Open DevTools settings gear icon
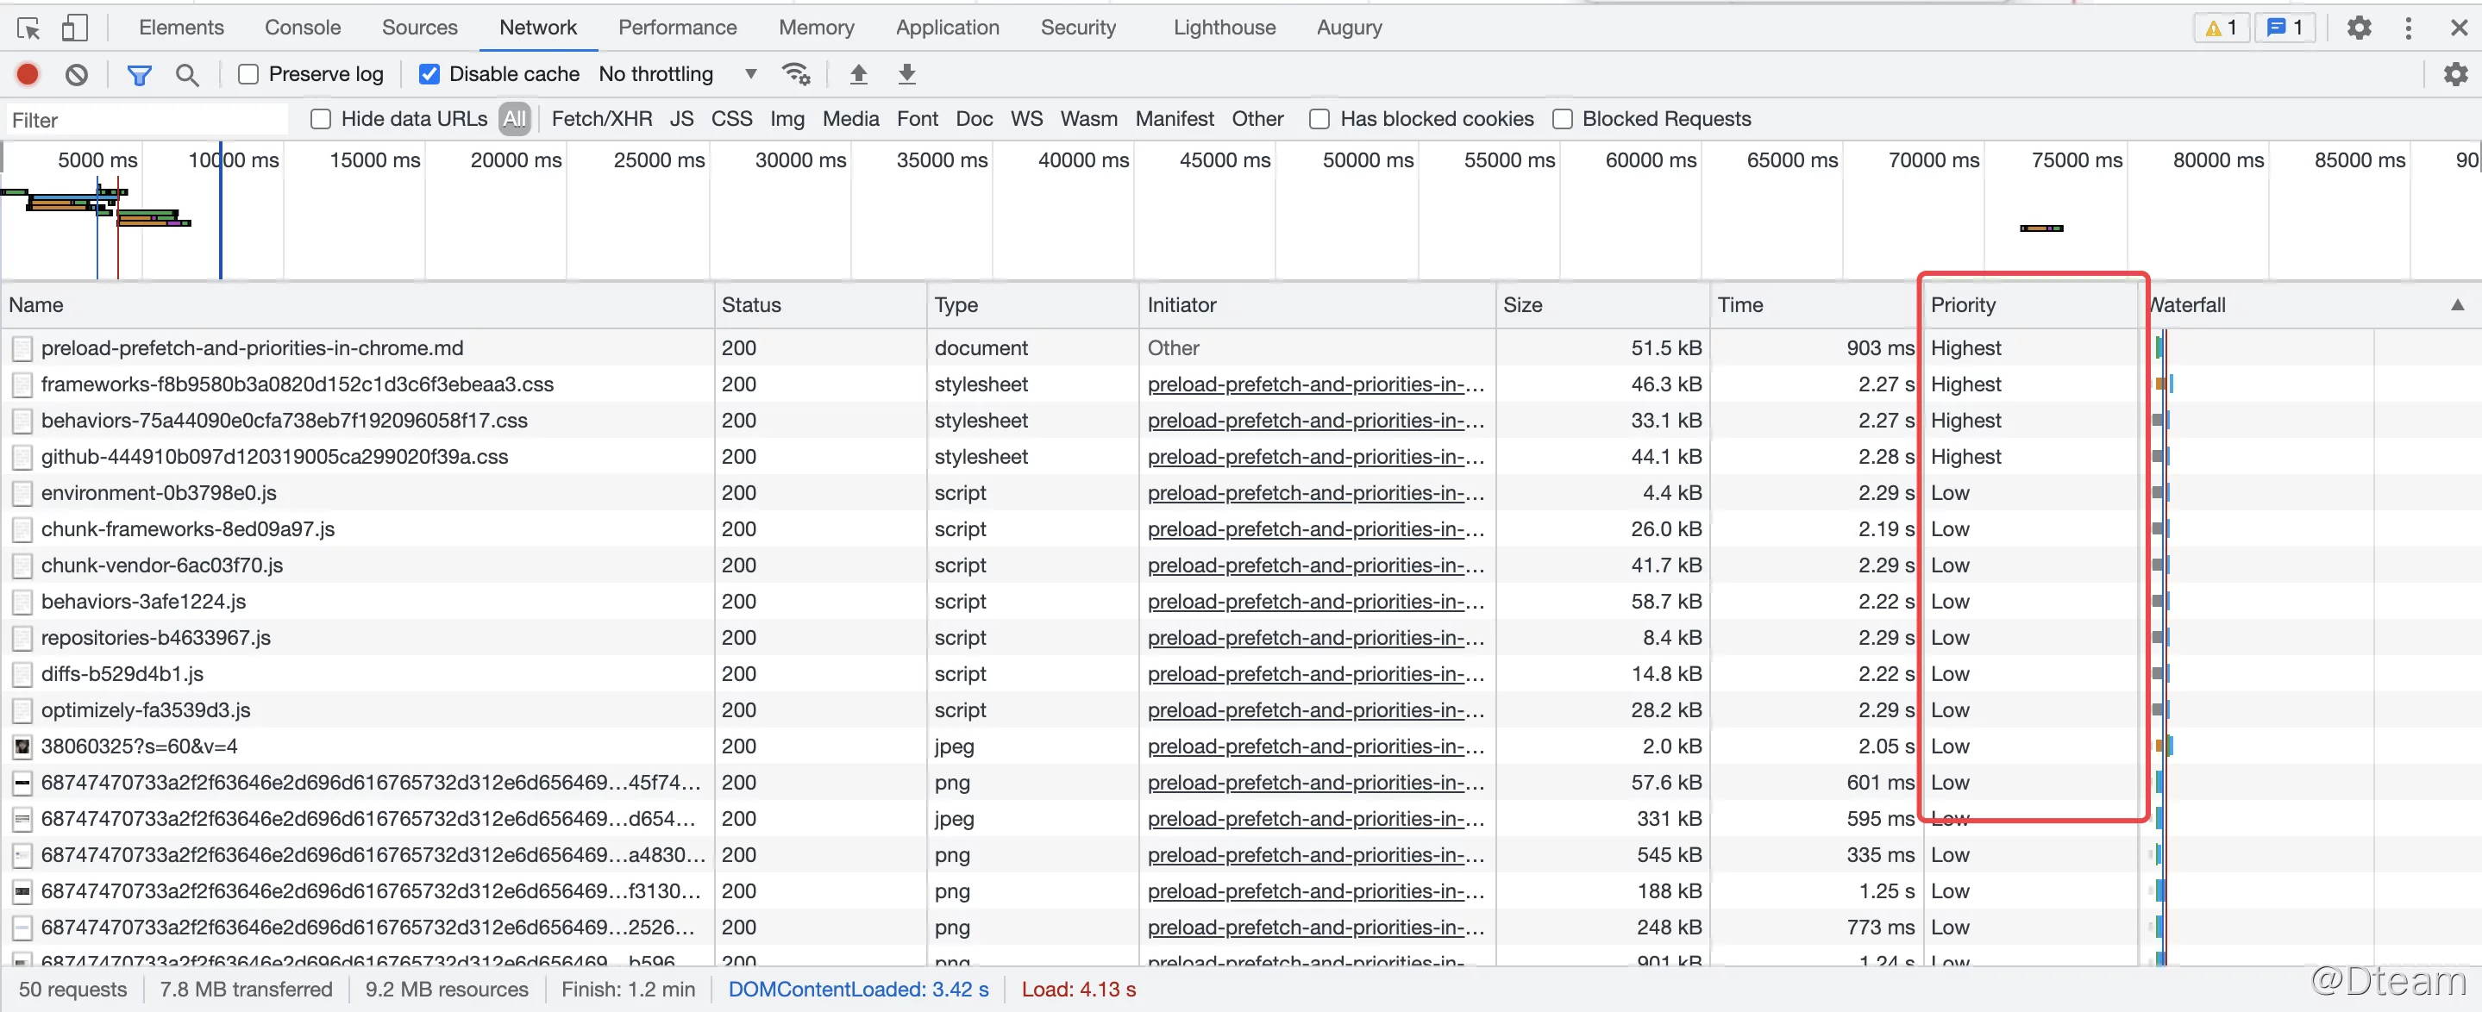Viewport: 2482px width, 1012px height. [x=2358, y=28]
